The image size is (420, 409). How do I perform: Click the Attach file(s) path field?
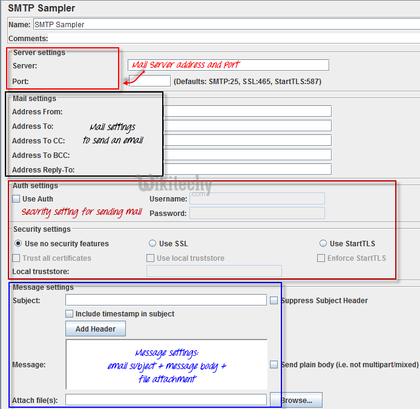point(166,400)
